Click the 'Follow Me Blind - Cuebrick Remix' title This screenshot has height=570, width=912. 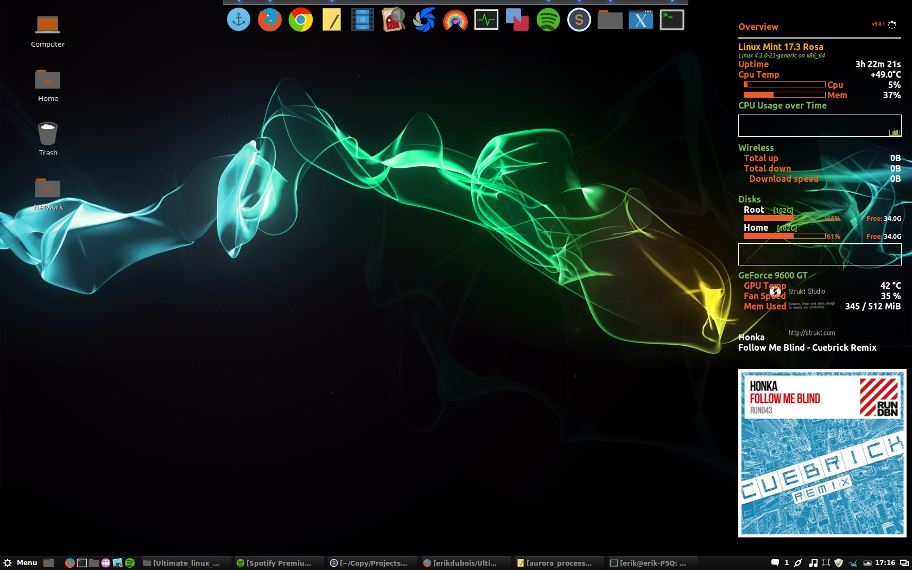[807, 347]
